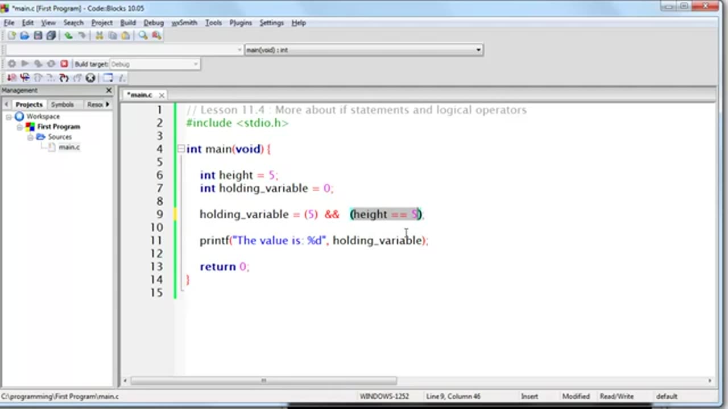This screenshot has height=409, width=728.
Task: Collapse the Workspace tree node
Action: [x=9, y=116]
